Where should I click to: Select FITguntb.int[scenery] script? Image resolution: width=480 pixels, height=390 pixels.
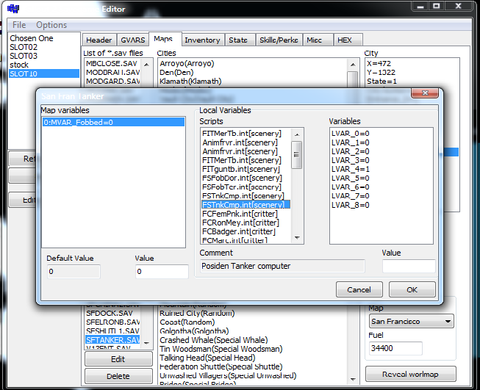click(241, 169)
